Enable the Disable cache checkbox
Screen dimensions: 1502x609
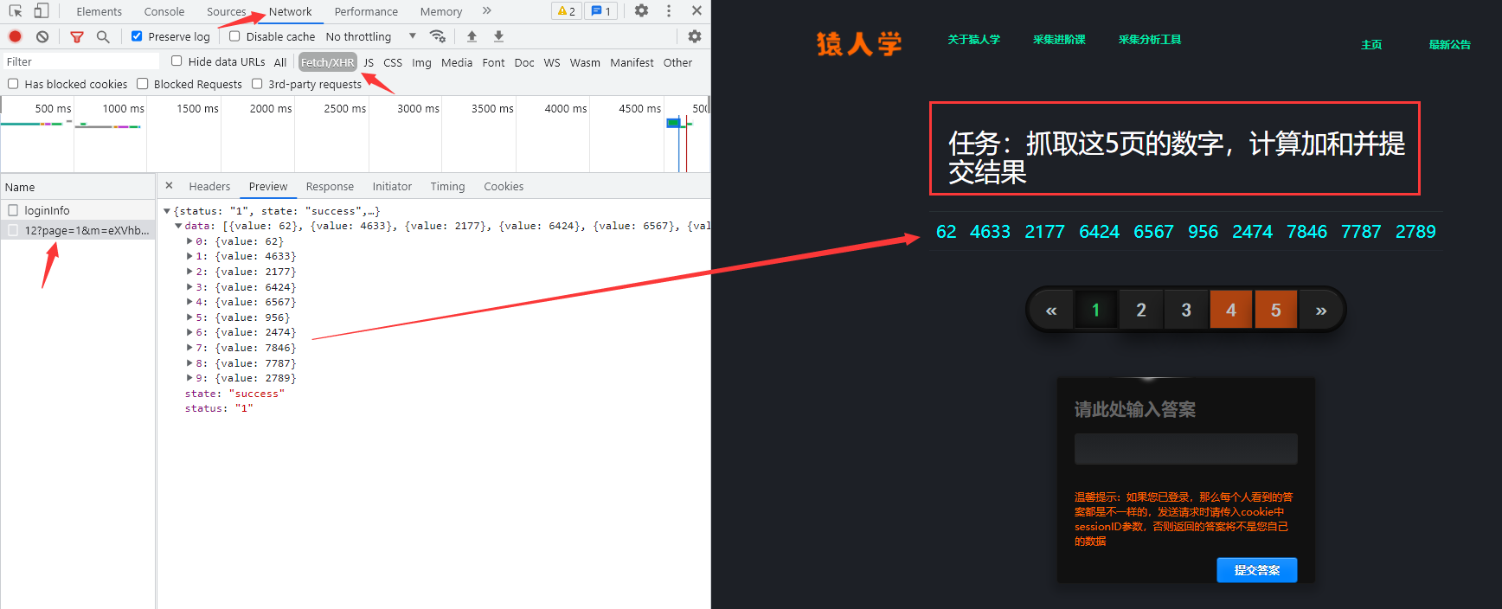click(234, 36)
